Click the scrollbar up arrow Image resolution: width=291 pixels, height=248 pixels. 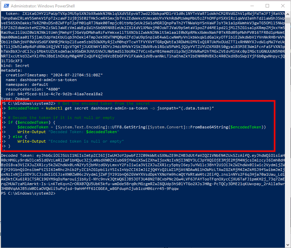(x=288, y=14)
